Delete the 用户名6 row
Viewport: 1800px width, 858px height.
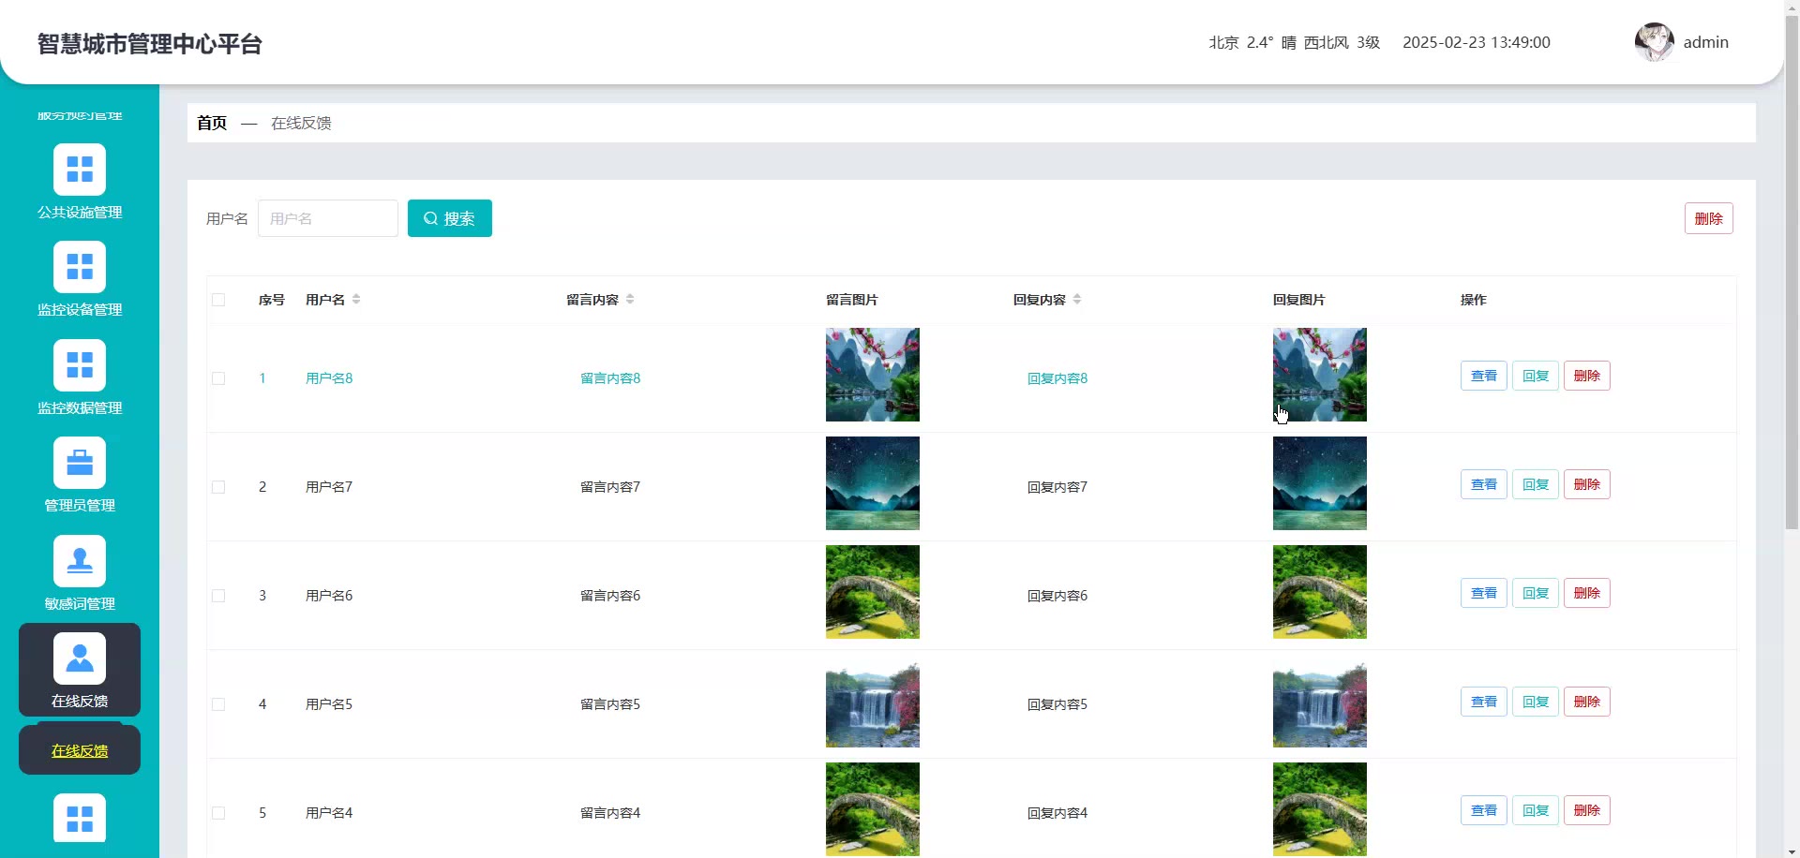click(1586, 593)
